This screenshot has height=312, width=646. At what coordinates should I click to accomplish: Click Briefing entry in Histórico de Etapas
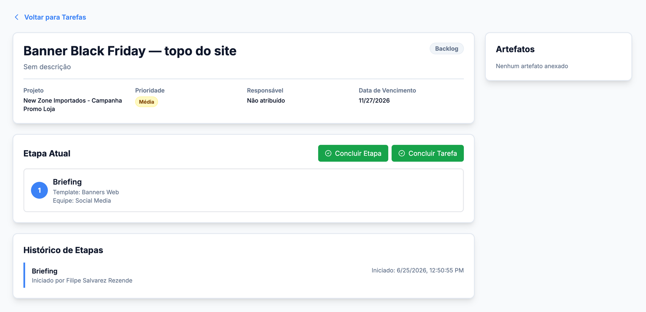click(45, 271)
